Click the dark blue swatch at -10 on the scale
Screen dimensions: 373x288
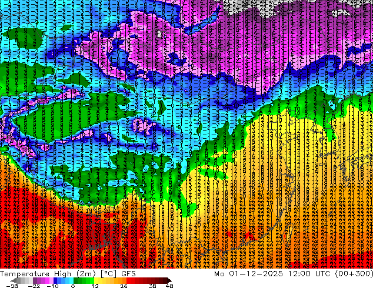[55, 280]
